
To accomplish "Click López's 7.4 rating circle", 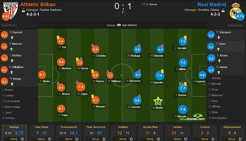I will tap(81, 87).
